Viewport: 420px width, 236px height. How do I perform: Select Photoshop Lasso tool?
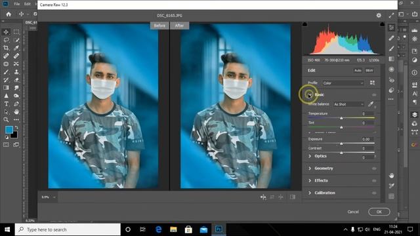tap(6, 40)
